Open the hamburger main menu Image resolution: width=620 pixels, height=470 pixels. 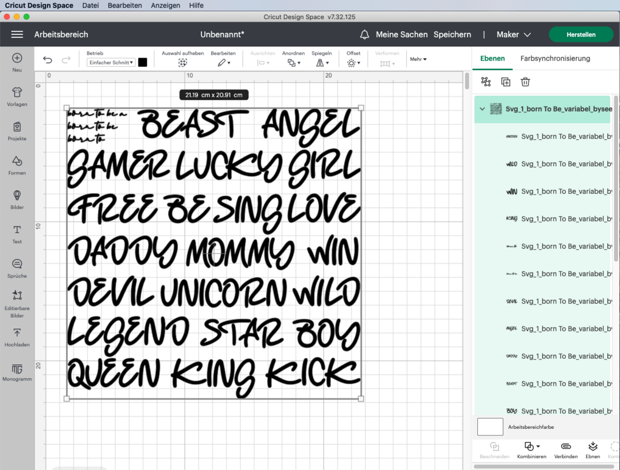coord(17,35)
